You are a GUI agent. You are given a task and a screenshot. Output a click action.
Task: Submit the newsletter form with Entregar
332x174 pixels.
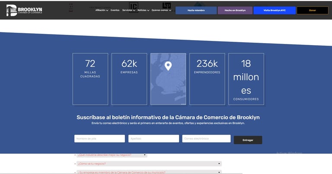[x=248, y=140]
